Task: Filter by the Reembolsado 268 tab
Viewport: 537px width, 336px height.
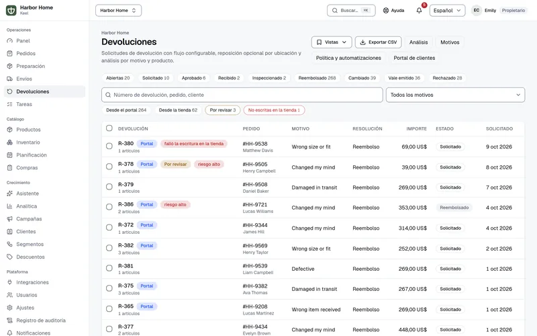Action: [x=317, y=78]
